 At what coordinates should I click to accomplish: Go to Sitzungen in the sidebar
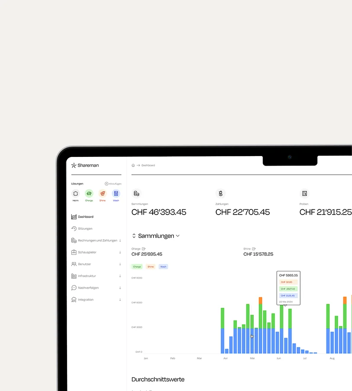coord(85,228)
